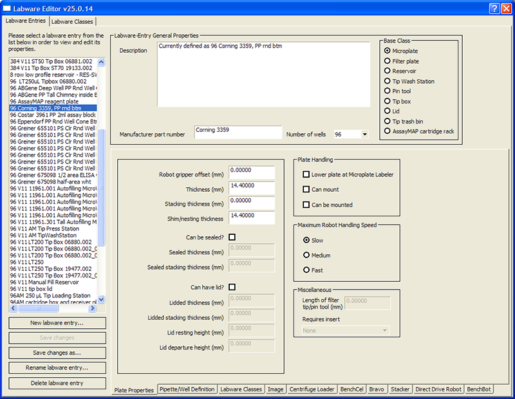Viewport: 515px width, 399px height.
Task: Click the Help question mark icon
Action: click(x=492, y=8)
